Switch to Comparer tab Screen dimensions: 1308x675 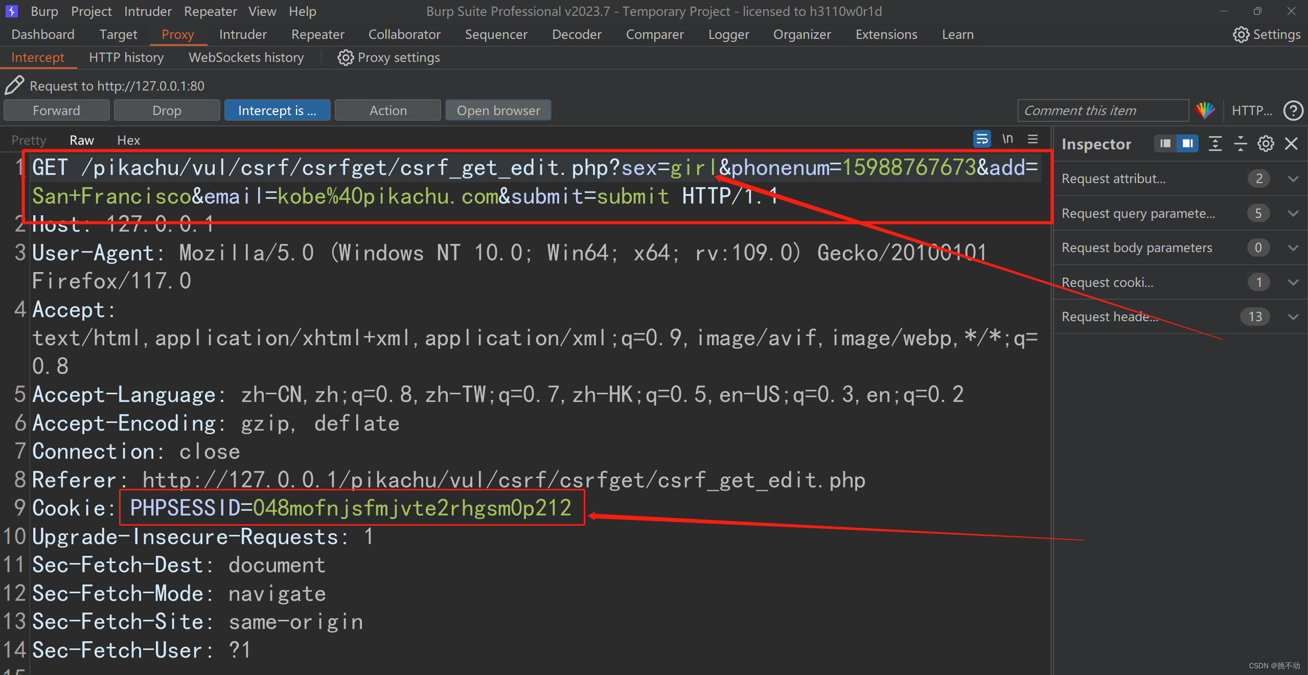click(x=655, y=34)
